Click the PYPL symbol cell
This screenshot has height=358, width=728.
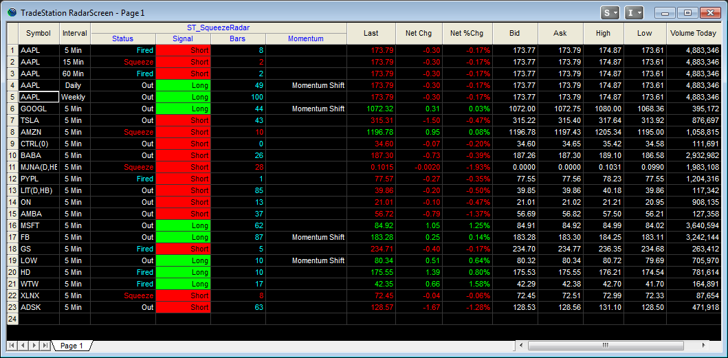pos(39,179)
